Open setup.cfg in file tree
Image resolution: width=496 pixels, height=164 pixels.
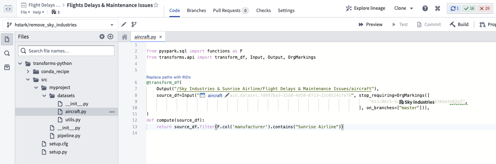58,144
